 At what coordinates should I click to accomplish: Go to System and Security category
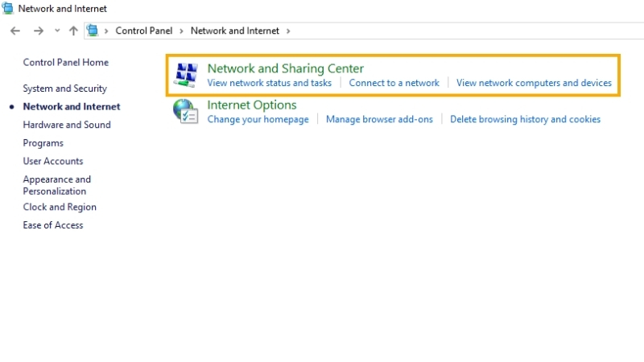(x=65, y=88)
